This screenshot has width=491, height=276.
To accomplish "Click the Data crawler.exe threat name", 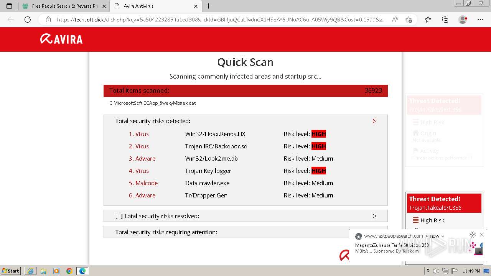I will click(x=207, y=183).
